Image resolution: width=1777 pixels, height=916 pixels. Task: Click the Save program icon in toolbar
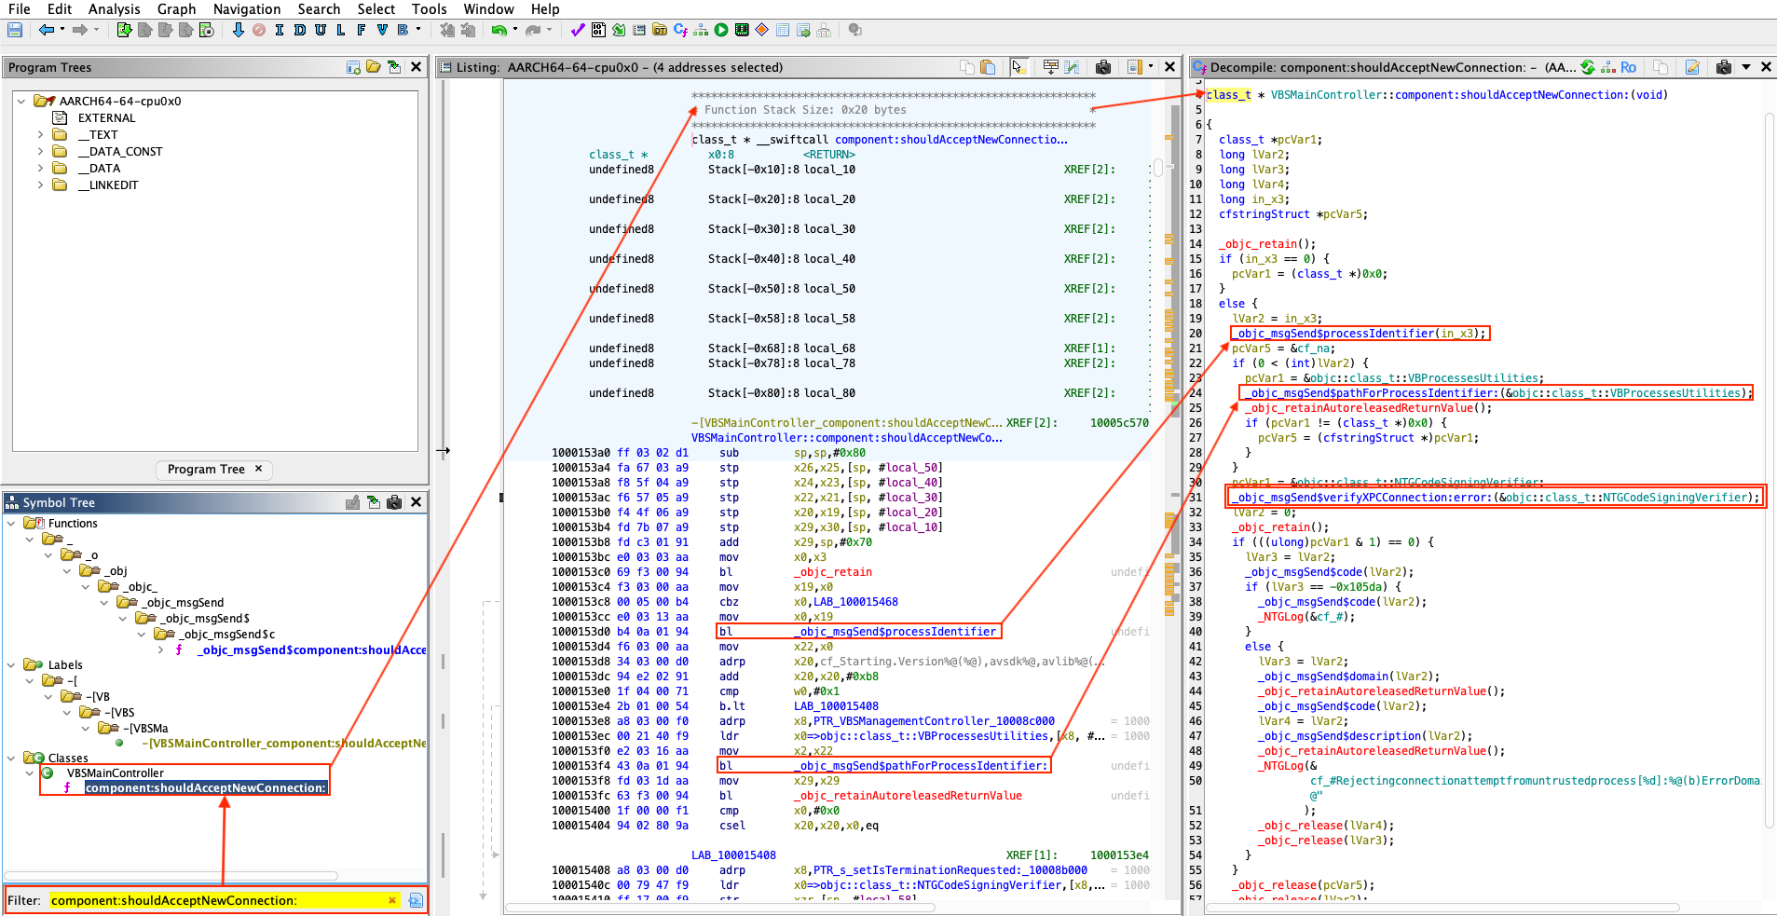click(x=15, y=30)
